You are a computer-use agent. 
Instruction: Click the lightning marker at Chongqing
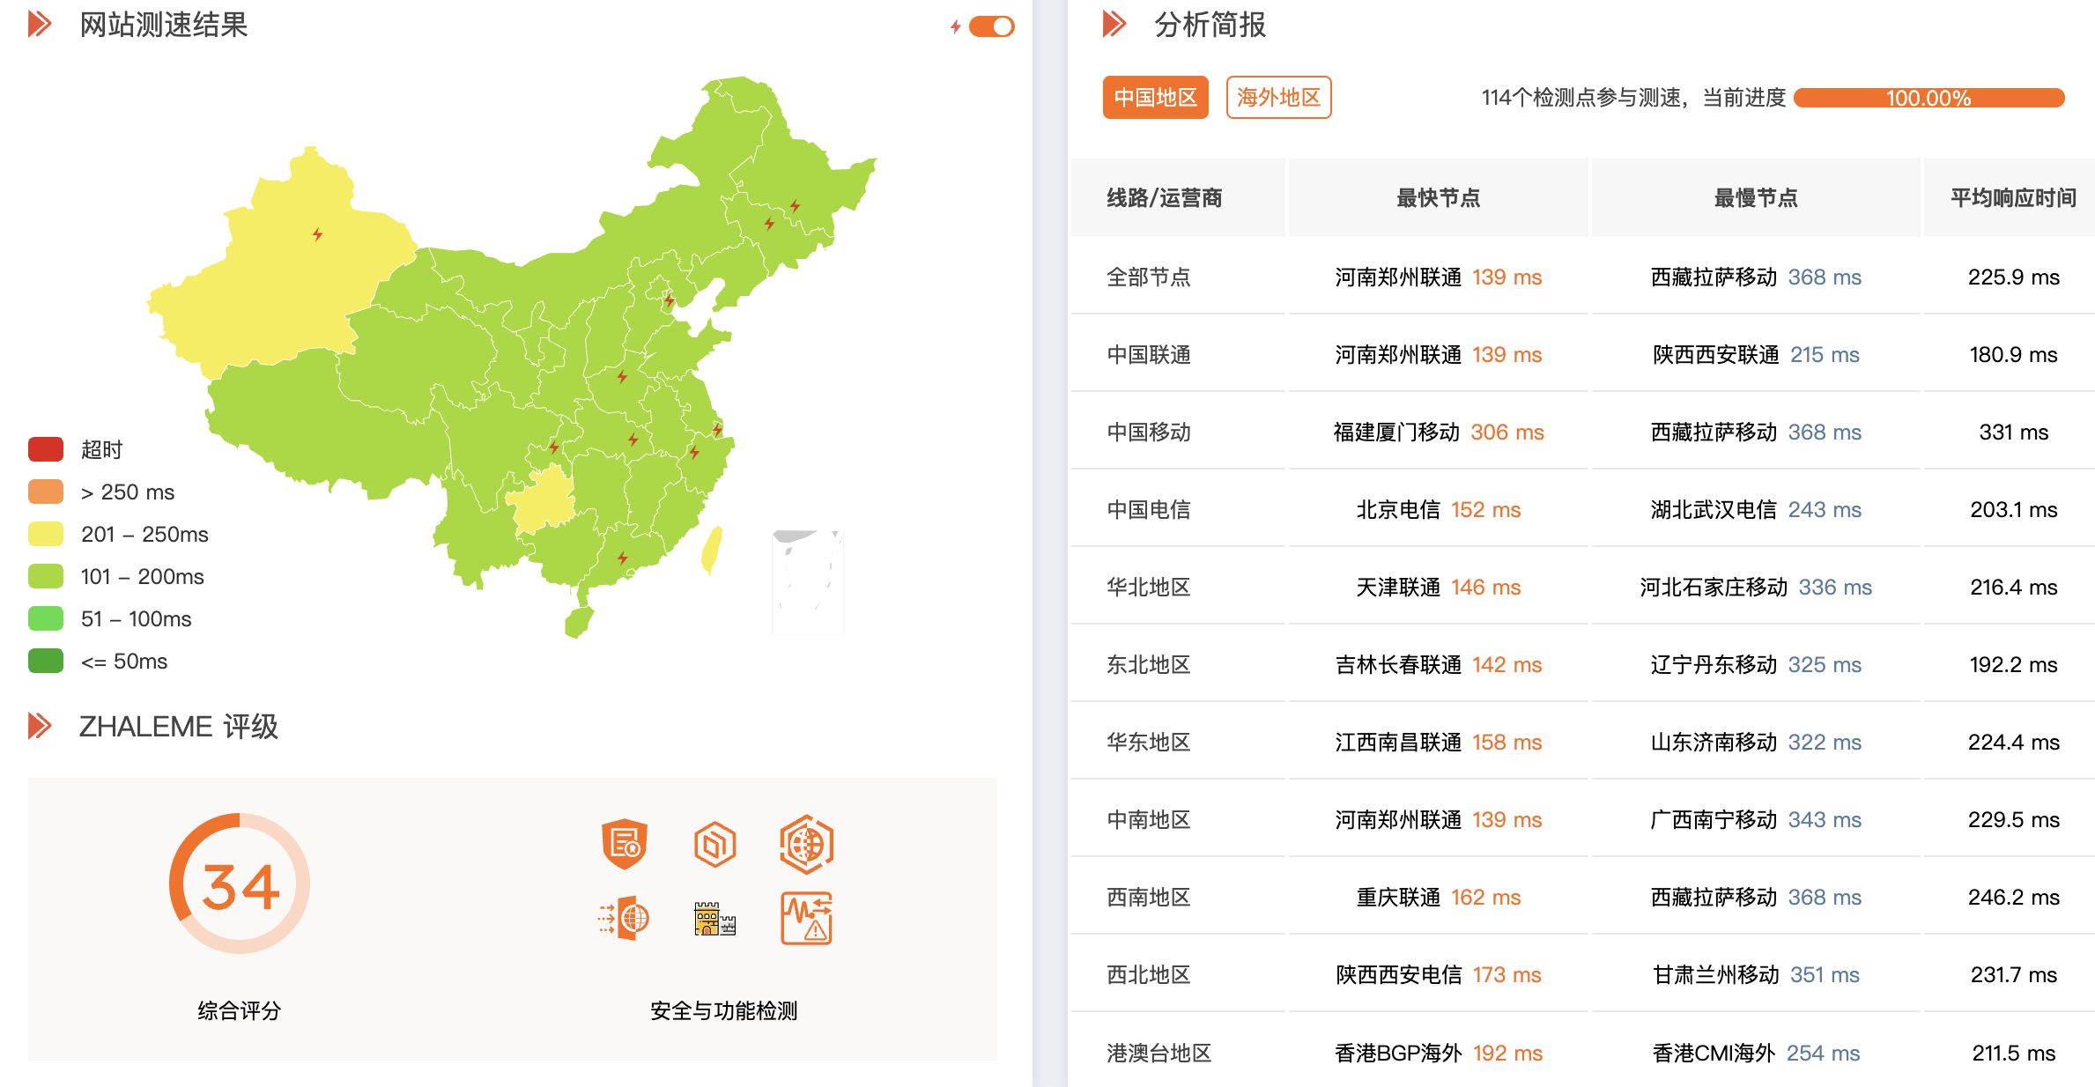click(x=554, y=447)
